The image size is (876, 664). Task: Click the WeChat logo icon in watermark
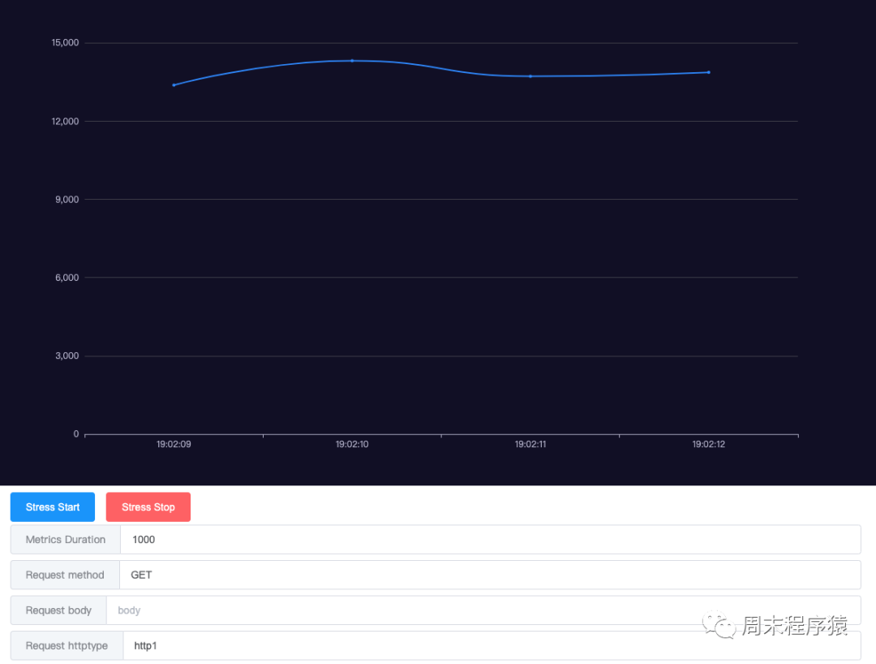click(x=719, y=625)
